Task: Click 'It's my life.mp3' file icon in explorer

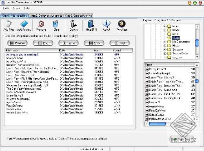Action: (146, 69)
